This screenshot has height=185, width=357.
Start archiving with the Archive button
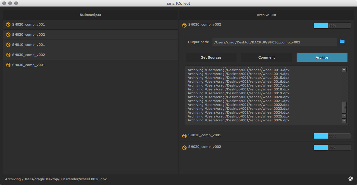[x=322, y=57]
